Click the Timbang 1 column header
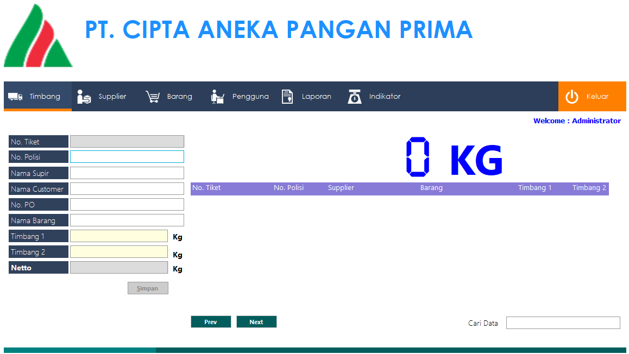The width and height of the screenshot is (629, 354). coord(534,188)
